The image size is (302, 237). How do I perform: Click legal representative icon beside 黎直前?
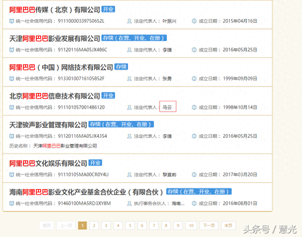coord(129,175)
